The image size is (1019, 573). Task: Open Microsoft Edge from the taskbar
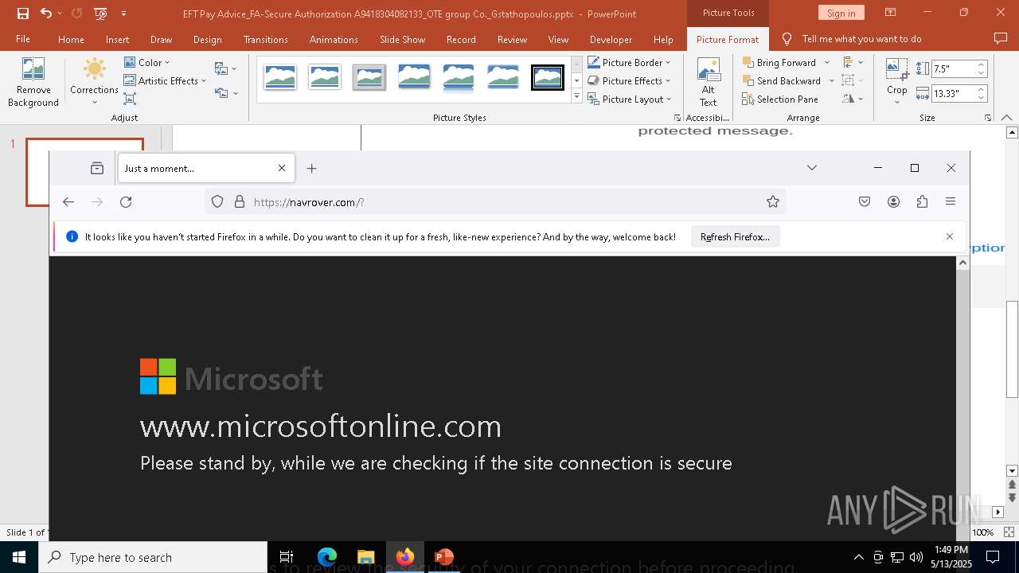click(327, 557)
